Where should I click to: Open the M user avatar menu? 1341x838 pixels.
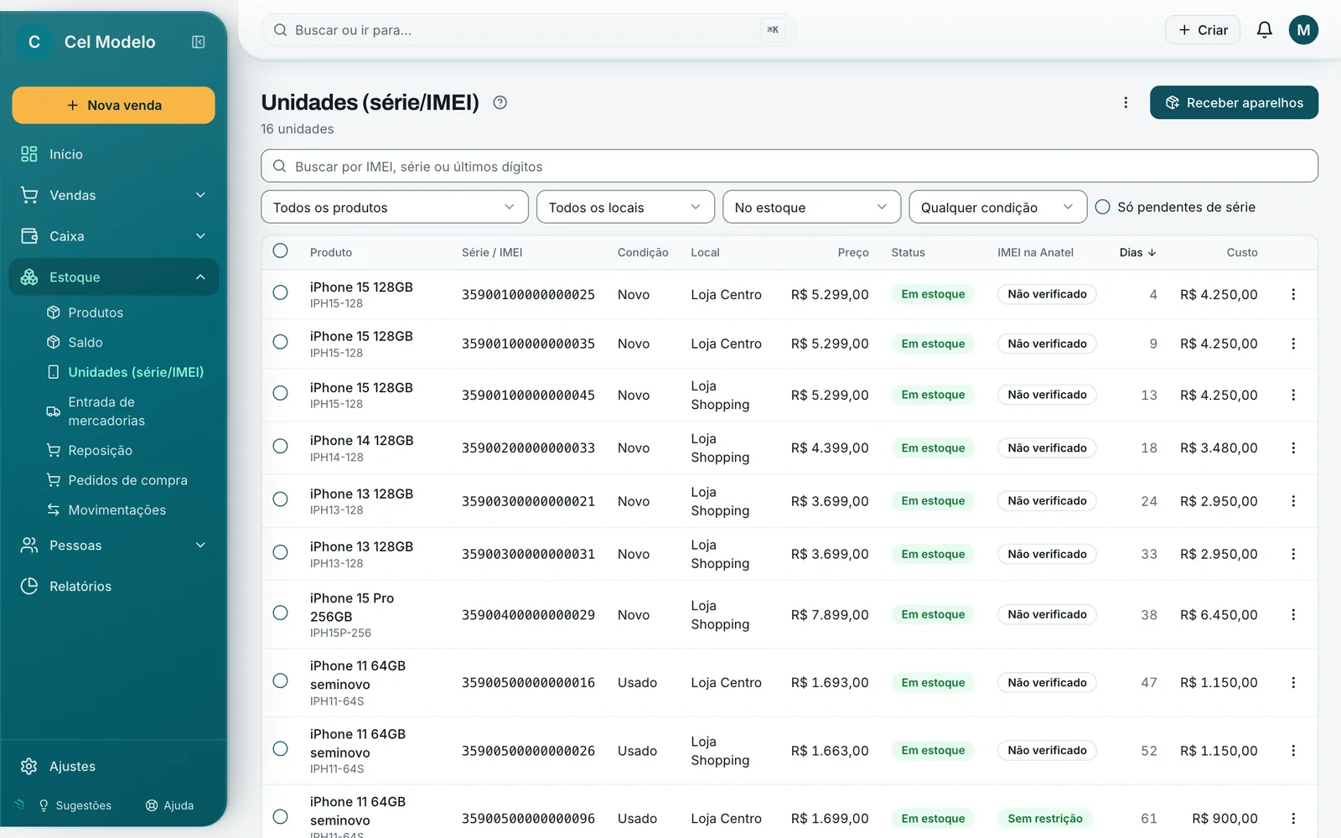(1303, 30)
